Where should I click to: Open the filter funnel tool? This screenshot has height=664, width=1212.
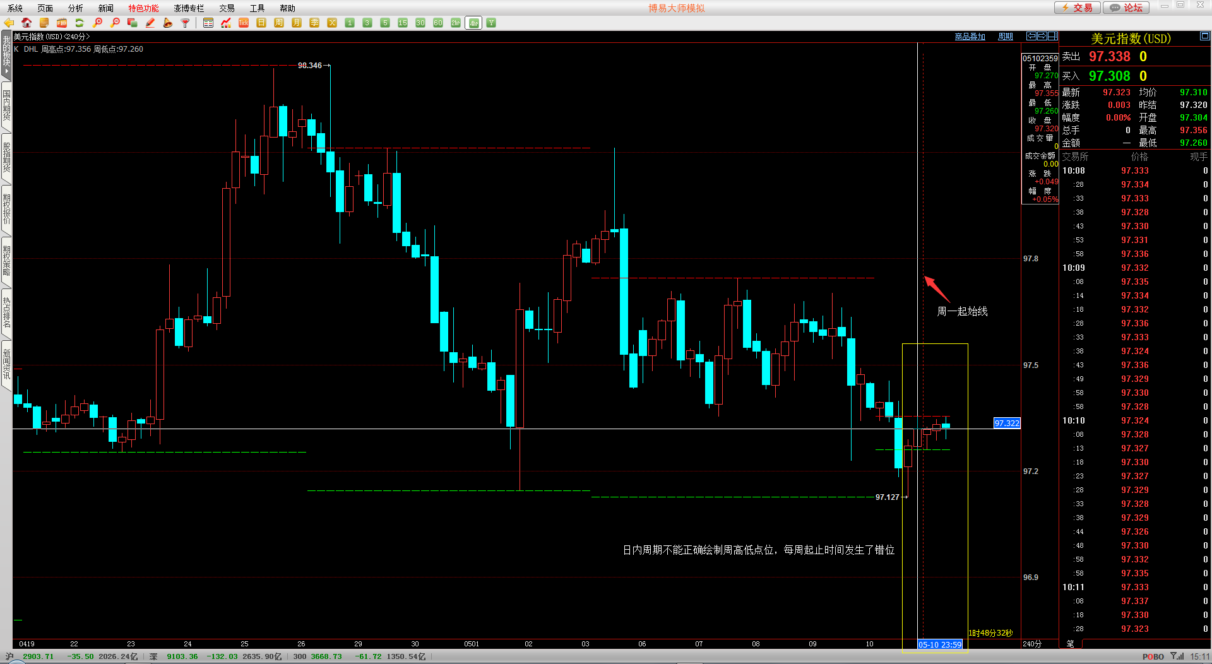pos(186,23)
